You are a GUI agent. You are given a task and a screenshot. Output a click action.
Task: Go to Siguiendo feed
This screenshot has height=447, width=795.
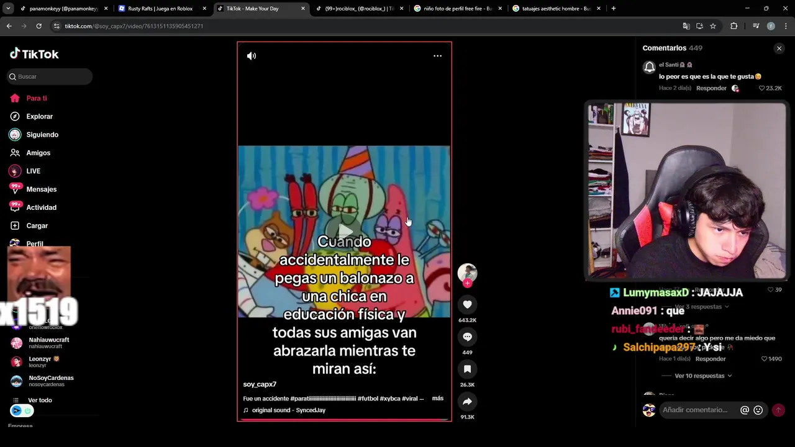(42, 135)
